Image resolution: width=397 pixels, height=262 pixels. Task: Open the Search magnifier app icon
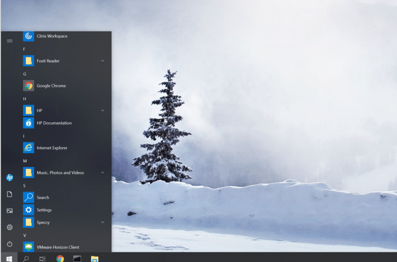(x=29, y=198)
